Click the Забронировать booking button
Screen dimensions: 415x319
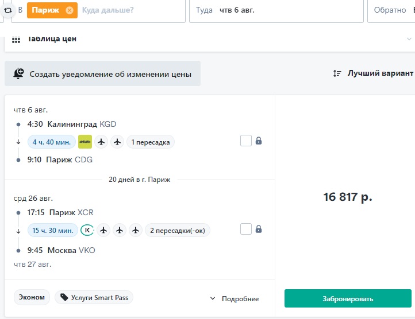(x=348, y=298)
